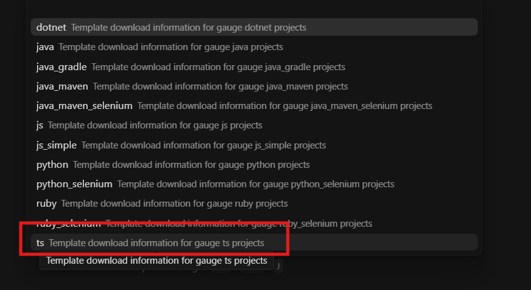This screenshot has height=290, width=531.
Task: Pick the ruby template suggestion
Action: pyautogui.click(x=254, y=204)
